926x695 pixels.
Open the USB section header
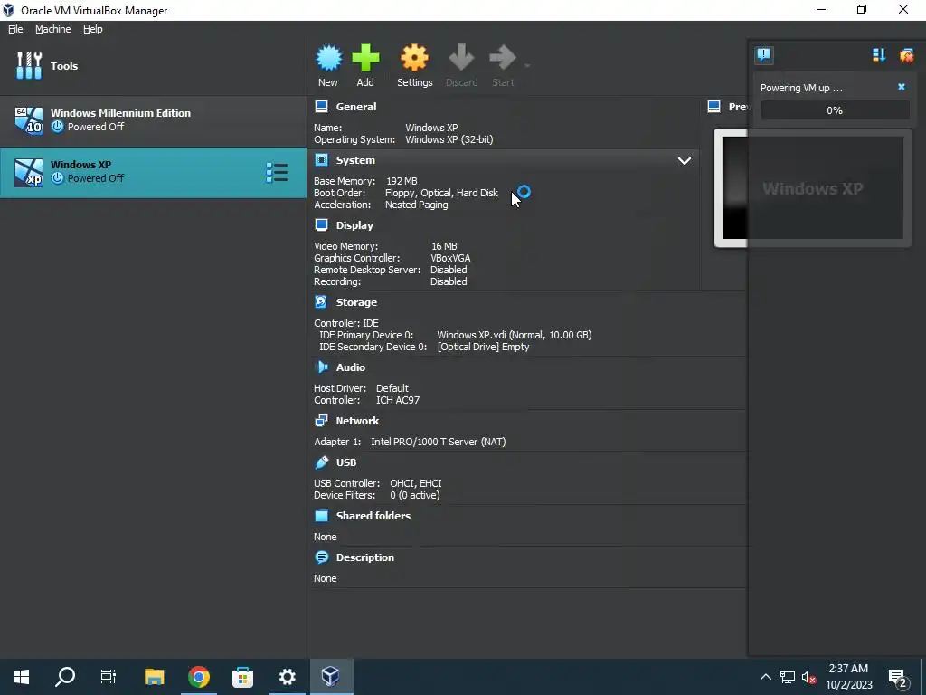pos(346,462)
